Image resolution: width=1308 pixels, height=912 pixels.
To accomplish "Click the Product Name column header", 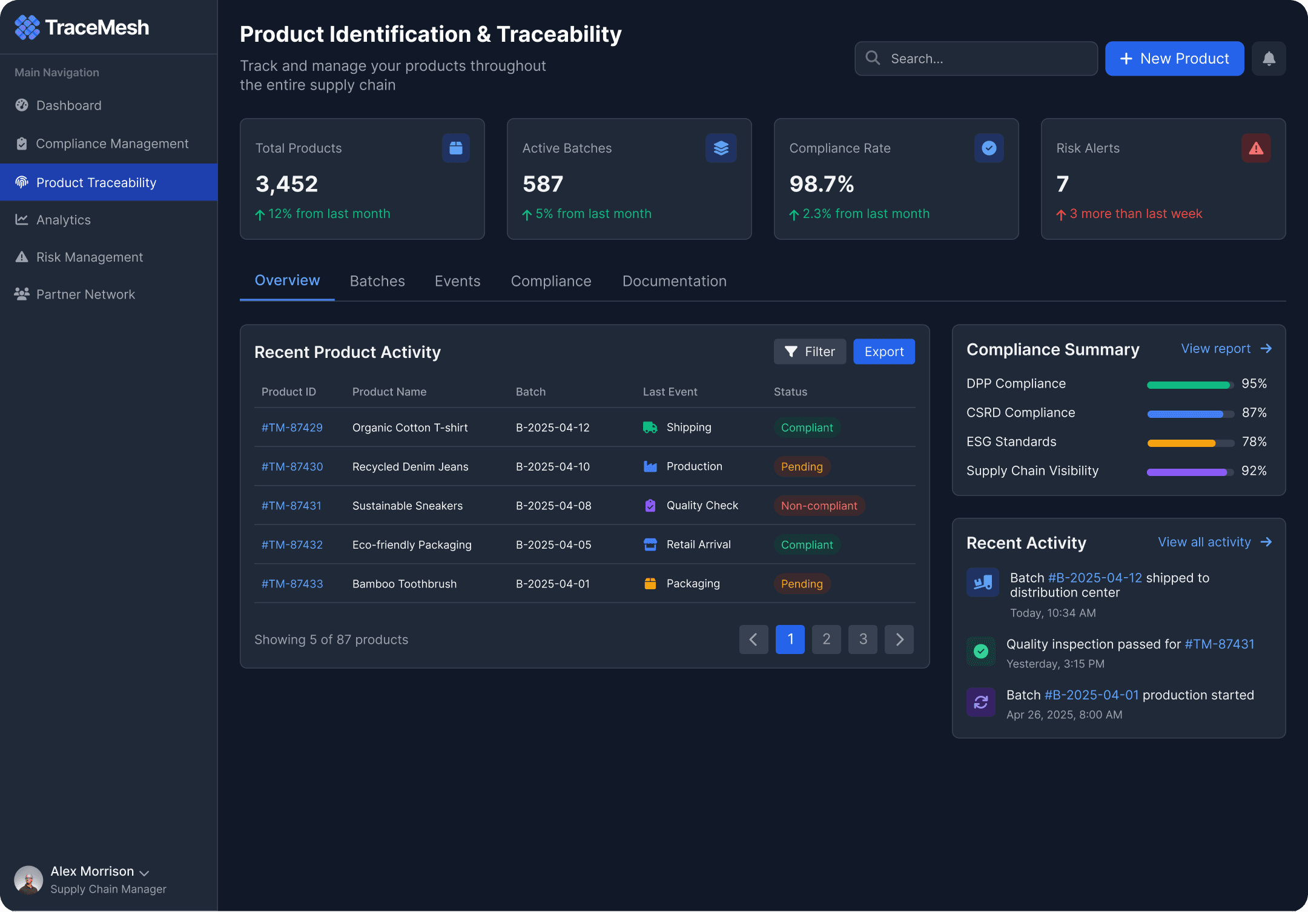I will coord(389,392).
